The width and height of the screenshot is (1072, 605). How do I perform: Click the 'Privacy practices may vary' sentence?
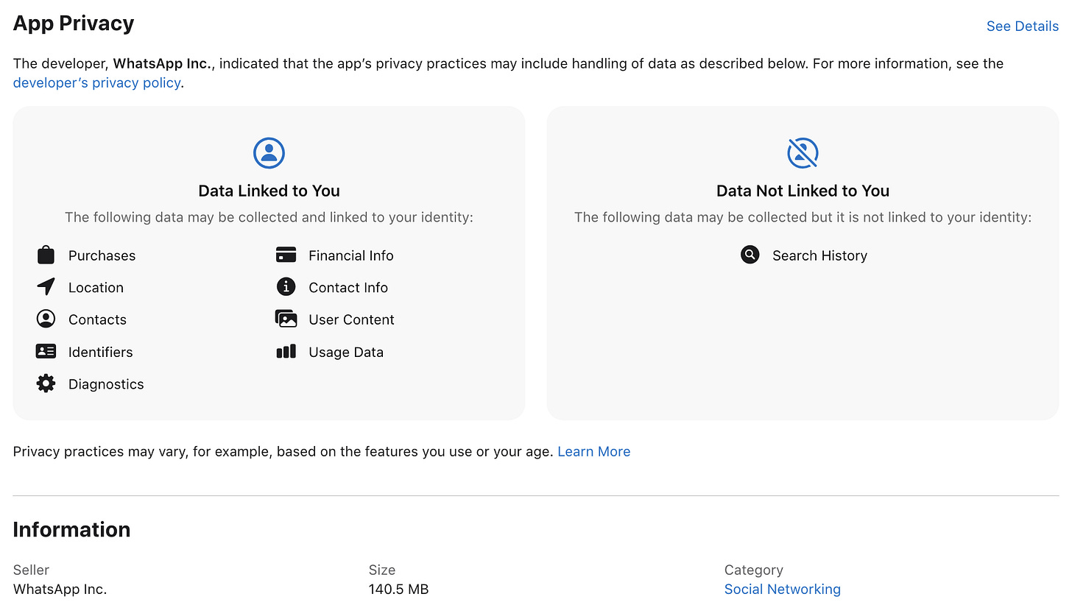point(283,451)
